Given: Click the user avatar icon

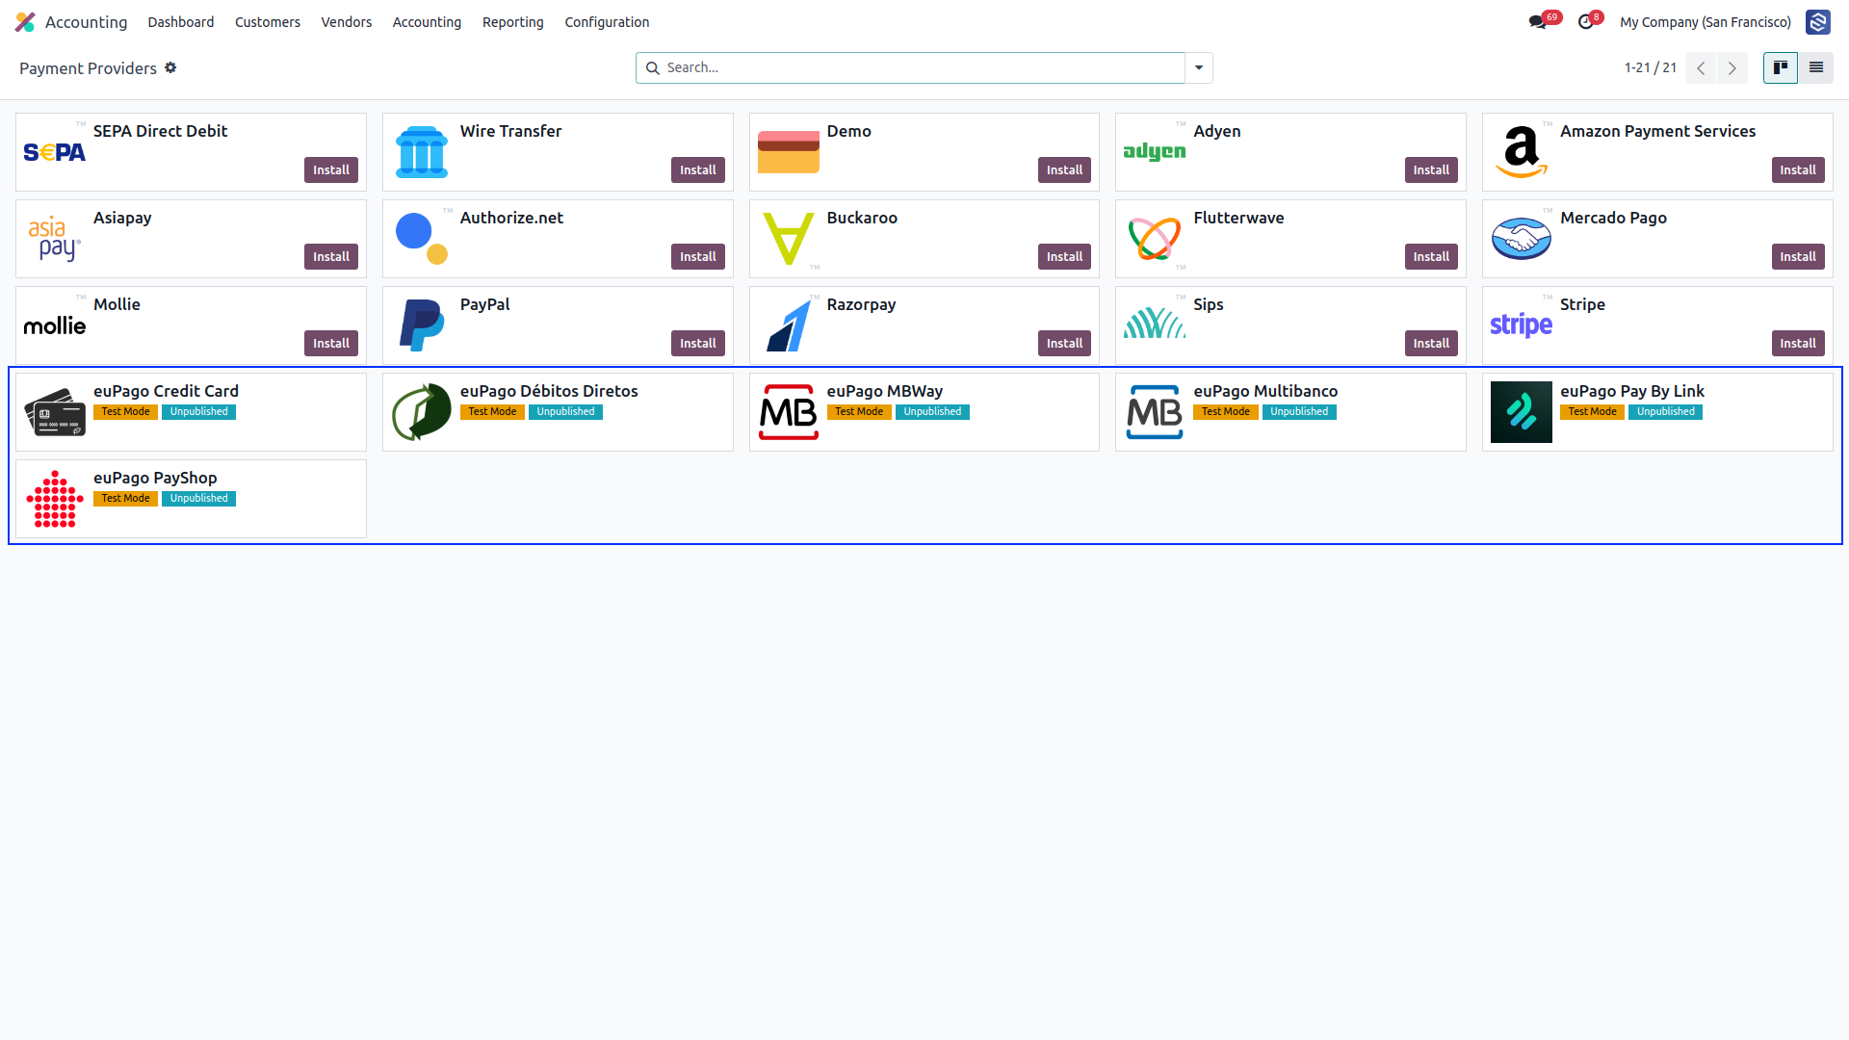Looking at the screenshot, I should click(x=1818, y=21).
